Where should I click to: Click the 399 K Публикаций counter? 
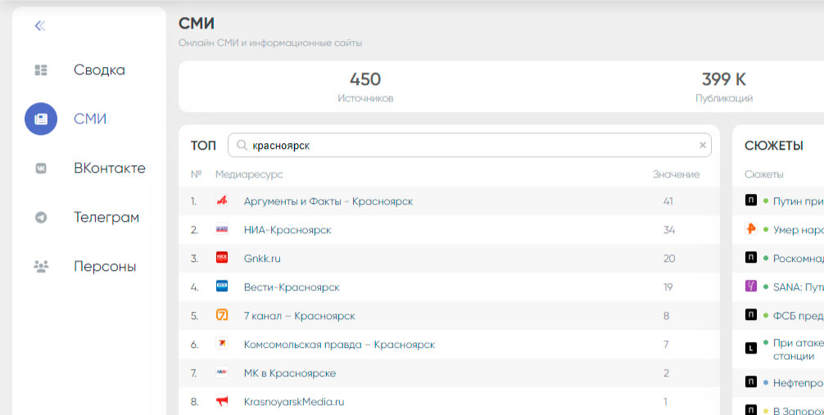click(x=723, y=88)
